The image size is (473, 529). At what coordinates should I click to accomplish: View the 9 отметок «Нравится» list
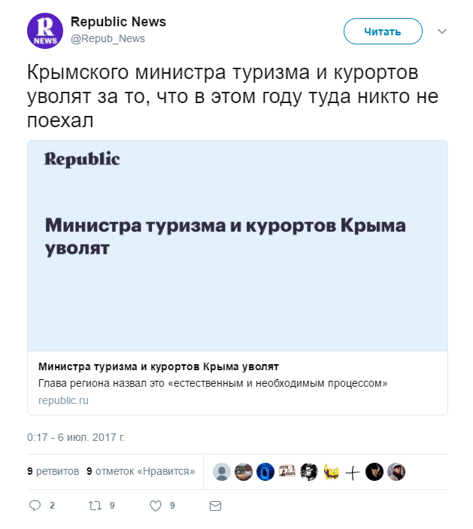tap(141, 472)
